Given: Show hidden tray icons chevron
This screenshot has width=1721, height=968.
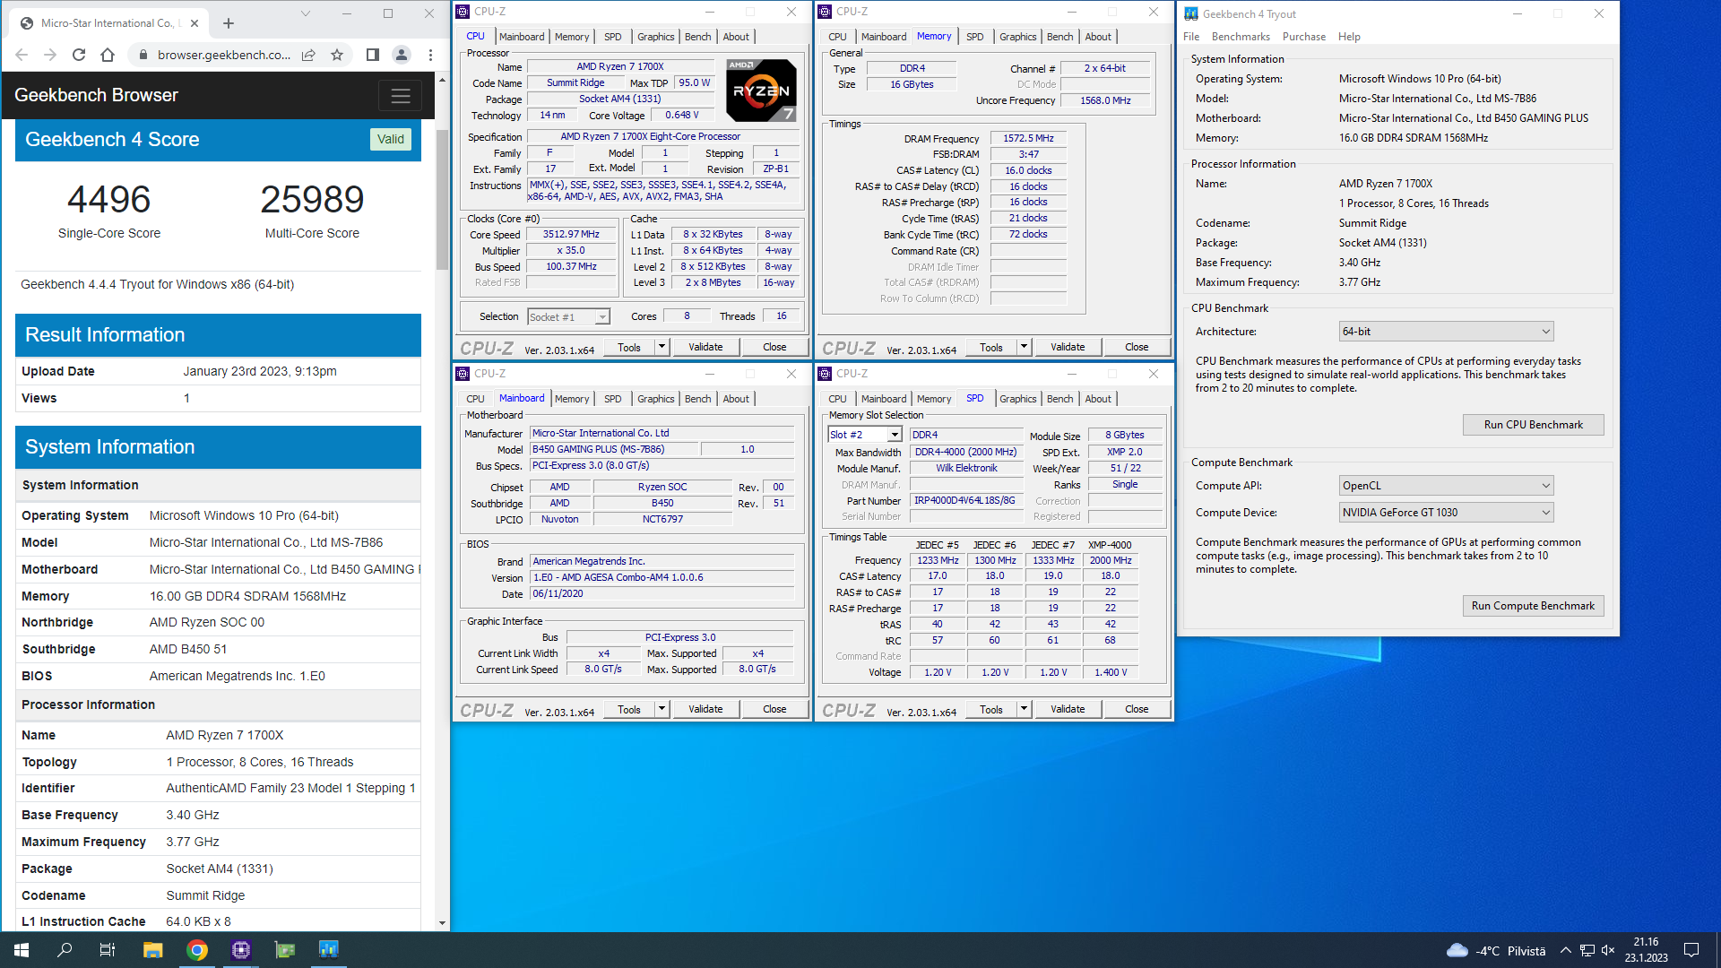Looking at the screenshot, I should pos(1565,950).
